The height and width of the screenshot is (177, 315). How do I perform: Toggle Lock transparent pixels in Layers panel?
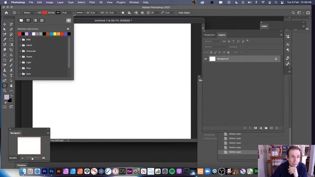pyautogui.click(x=211, y=53)
